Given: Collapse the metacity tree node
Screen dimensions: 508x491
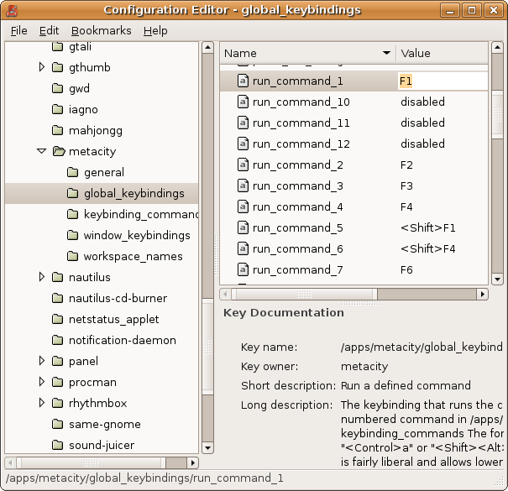Looking at the screenshot, I should [41, 152].
